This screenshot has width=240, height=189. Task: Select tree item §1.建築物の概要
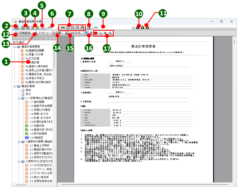[34, 50]
